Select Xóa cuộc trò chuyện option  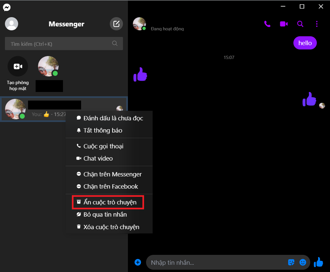coord(109,227)
